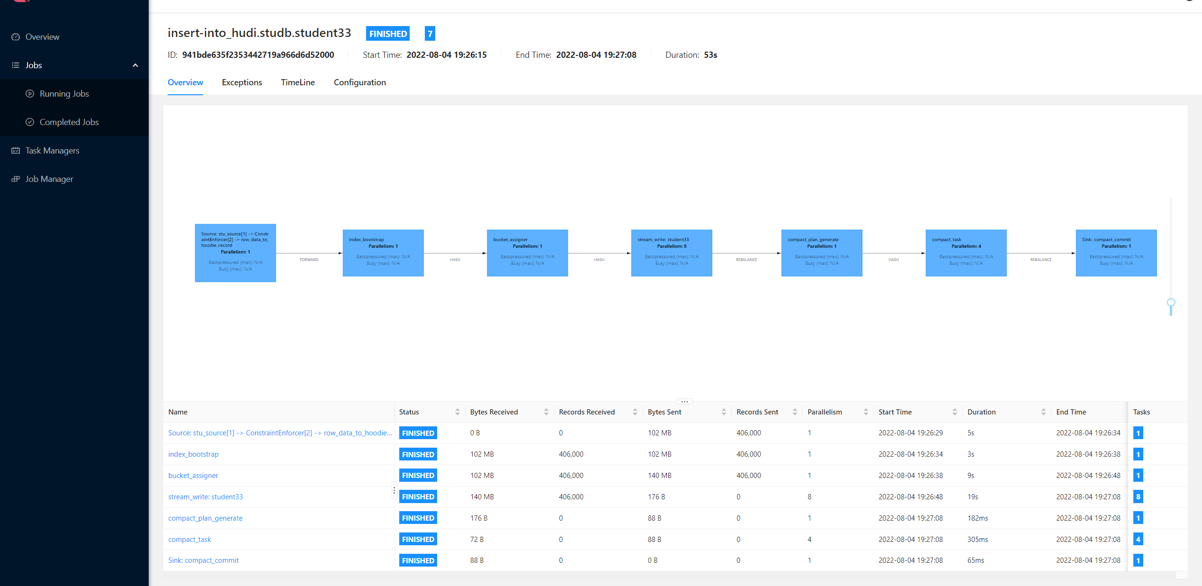Open the bucket_assigner vertex link
The image size is (1202, 586).
pyautogui.click(x=193, y=476)
